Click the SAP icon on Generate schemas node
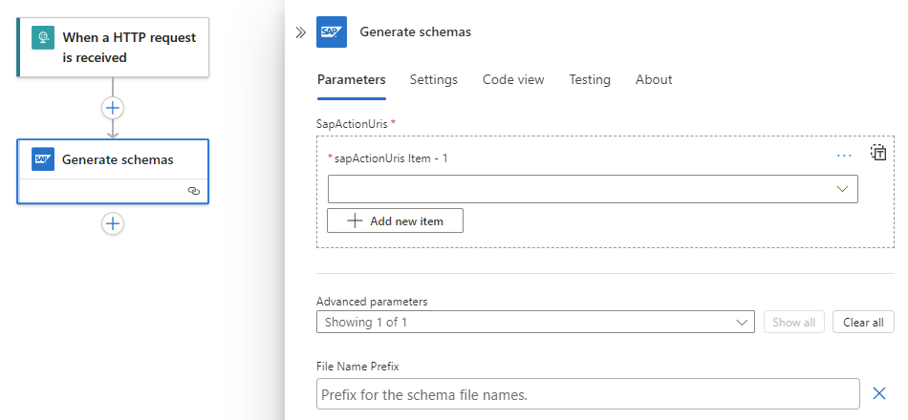The image size is (908, 420). point(43,159)
